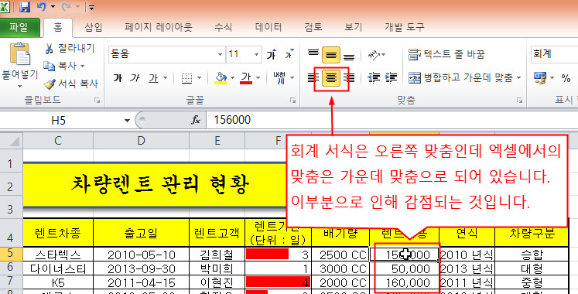
Task: Open Customize Quick Access Toolbar dropdown
Action: 91,7
